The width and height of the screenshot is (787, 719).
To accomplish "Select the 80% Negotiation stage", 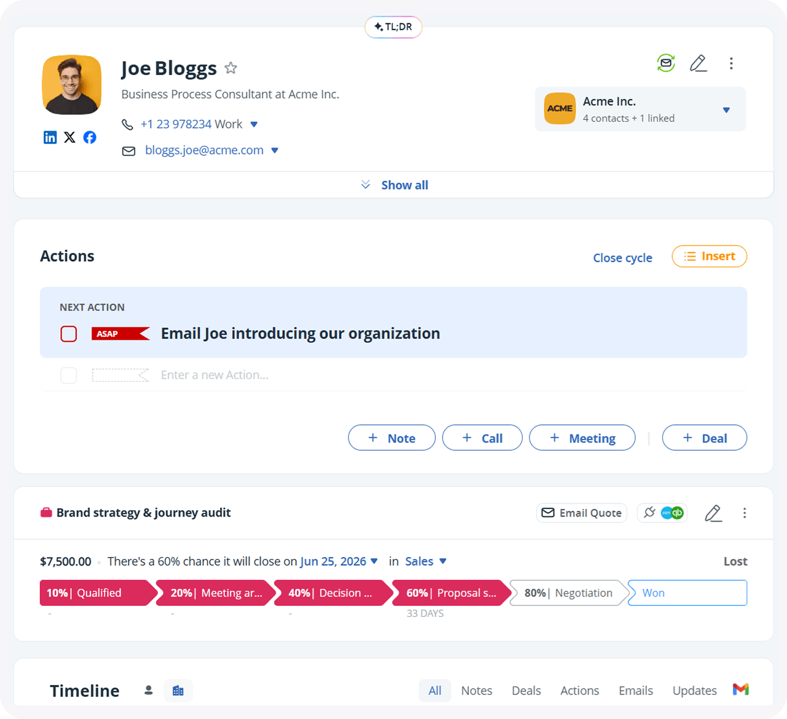I will point(569,593).
